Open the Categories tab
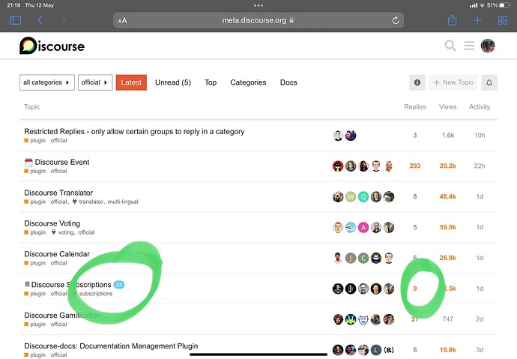The image size is (517, 359). [248, 82]
